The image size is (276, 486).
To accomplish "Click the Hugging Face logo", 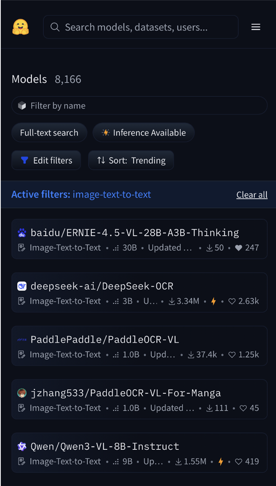I will 21,27.
